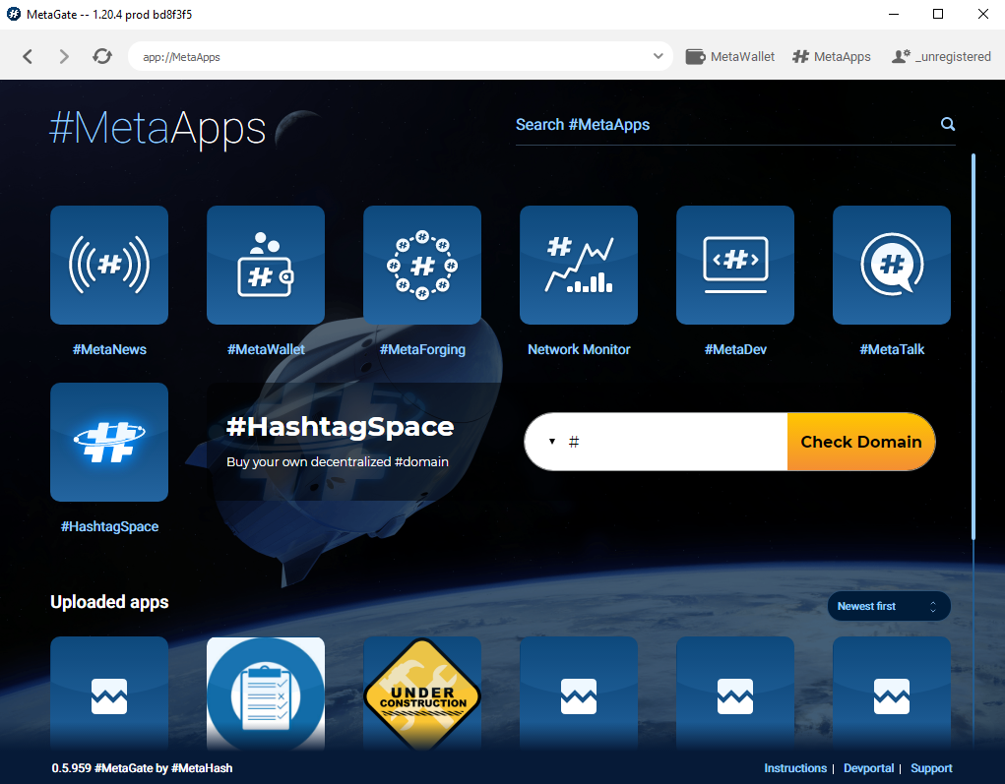The width and height of the screenshot is (1005, 784).
Task: Click the Network Monitor label
Action: tap(578, 349)
